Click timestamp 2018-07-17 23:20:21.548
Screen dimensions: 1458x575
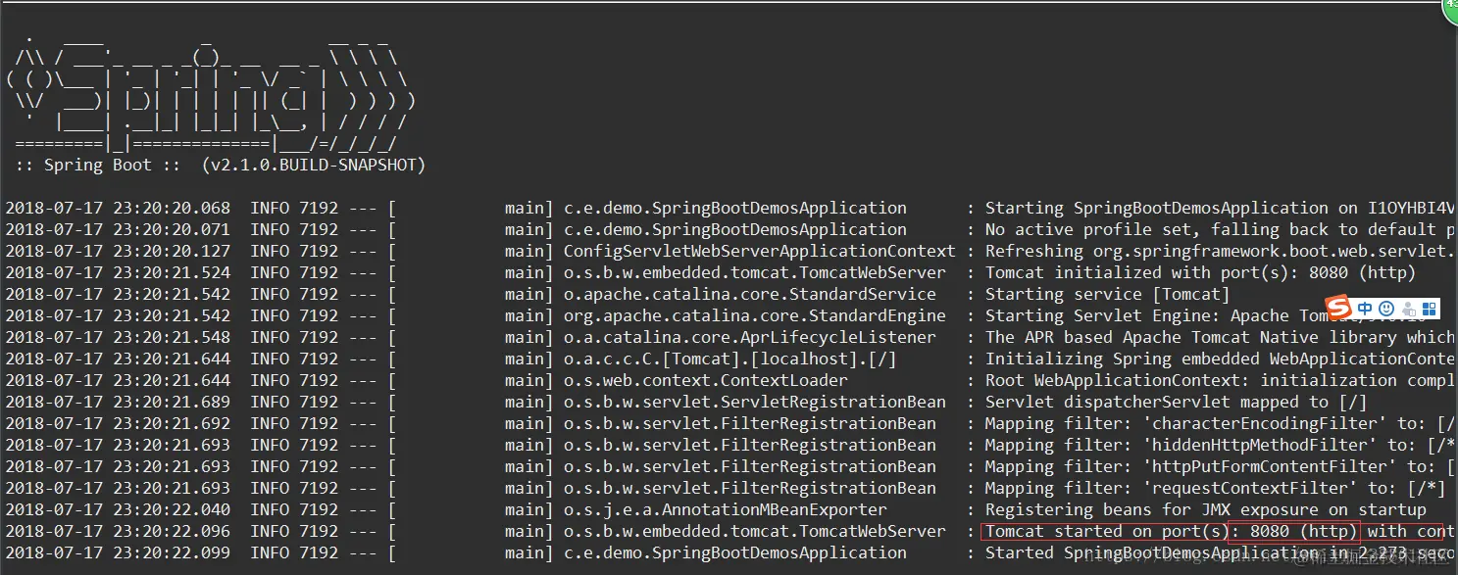[118, 337]
